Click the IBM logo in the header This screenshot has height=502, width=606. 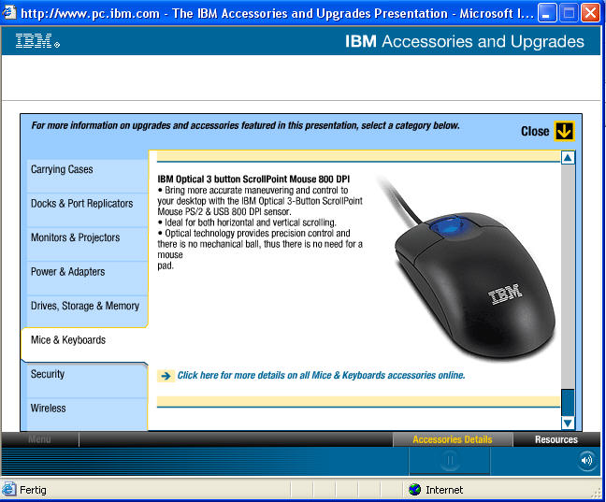37,40
